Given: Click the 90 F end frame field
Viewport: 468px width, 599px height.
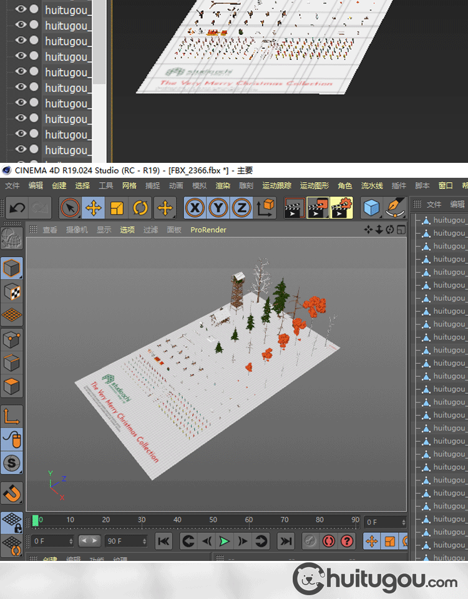Looking at the screenshot, I should (125, 541).
